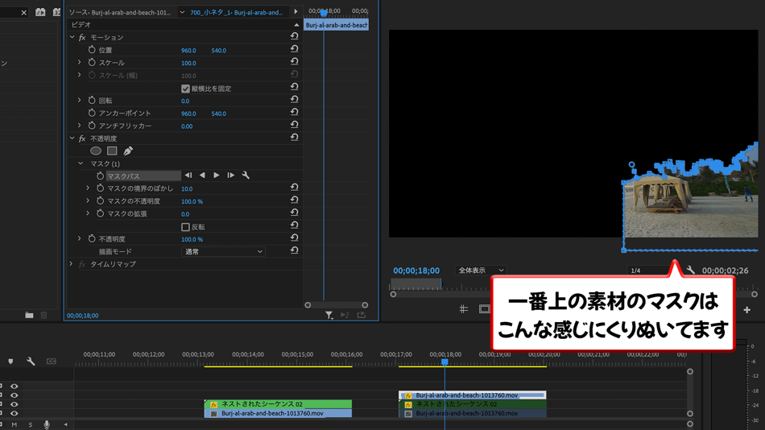Open timeline display settings wrench
Screen dimensions: 765x430
tap(31, 362)
